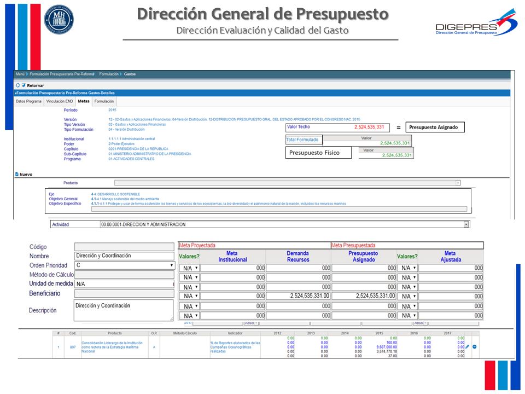Click the Total Formulado label
The width and height of the screenshot is (525, 394).
[302, 140]
